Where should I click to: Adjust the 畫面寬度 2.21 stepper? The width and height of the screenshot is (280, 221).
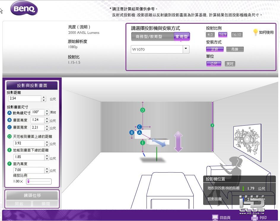point(47,128)
